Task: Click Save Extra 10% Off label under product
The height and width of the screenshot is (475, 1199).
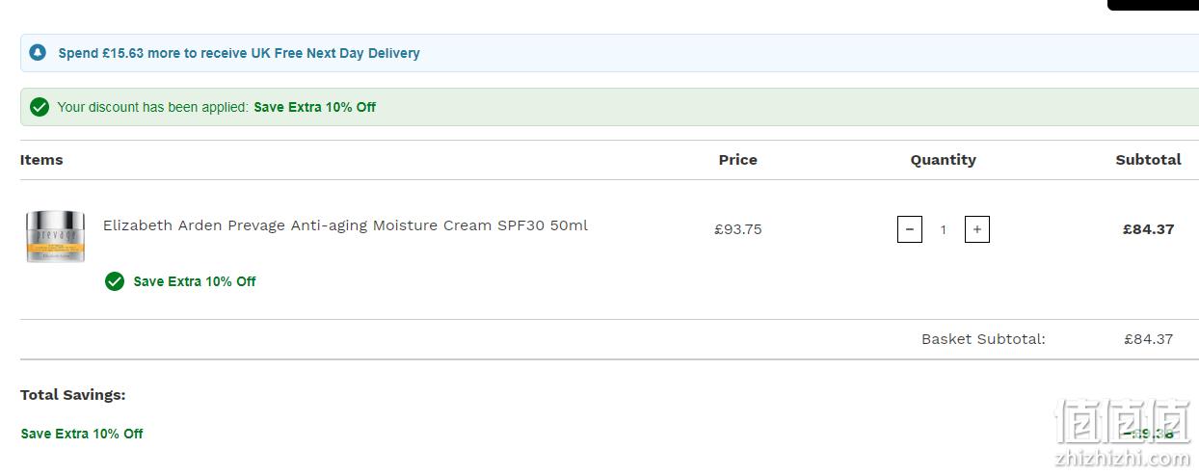Action: [x=195, y=281]
